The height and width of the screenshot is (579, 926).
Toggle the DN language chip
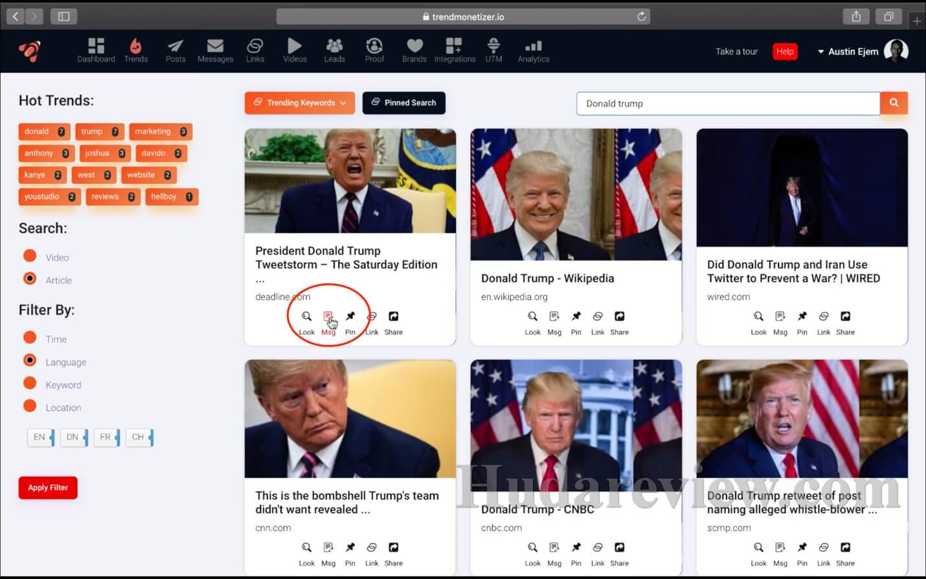click(74, 437)
